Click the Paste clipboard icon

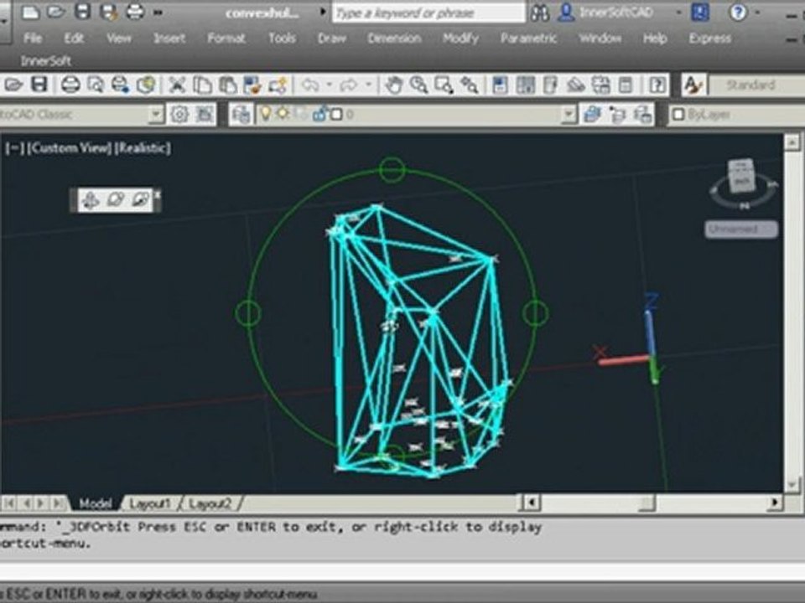pyautogui.click(x=227, y=85)
